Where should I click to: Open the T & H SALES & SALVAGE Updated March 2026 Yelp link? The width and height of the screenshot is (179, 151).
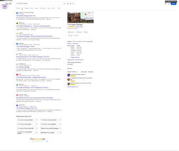point(31,77)
